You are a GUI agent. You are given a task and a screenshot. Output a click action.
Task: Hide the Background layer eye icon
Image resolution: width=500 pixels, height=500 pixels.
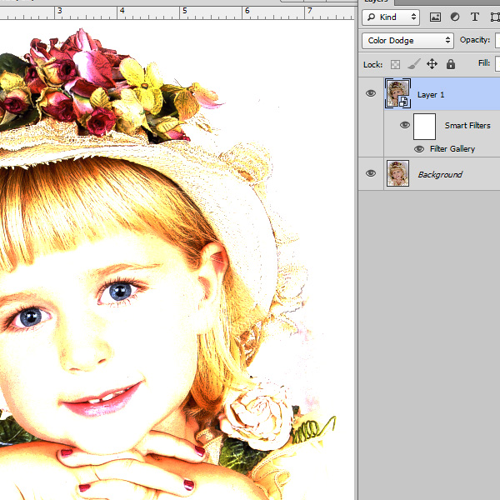[371, 173]
